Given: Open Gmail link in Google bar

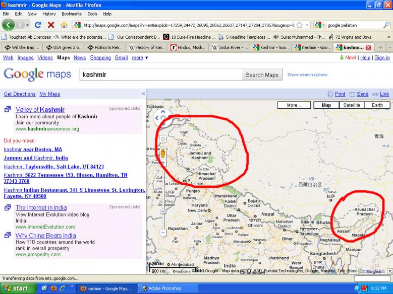Looking at the screenshot, I should tap(121, 58).
